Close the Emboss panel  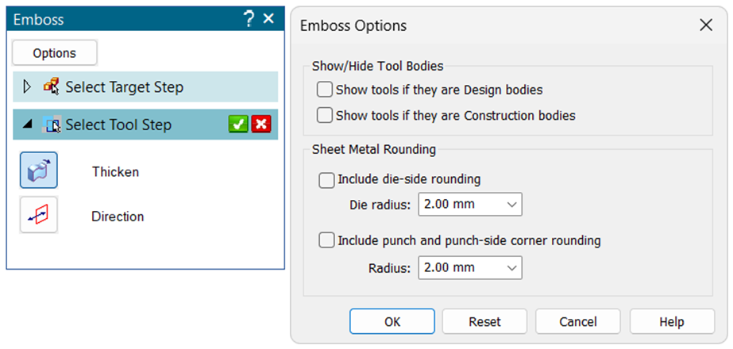(x=268, y=19)
